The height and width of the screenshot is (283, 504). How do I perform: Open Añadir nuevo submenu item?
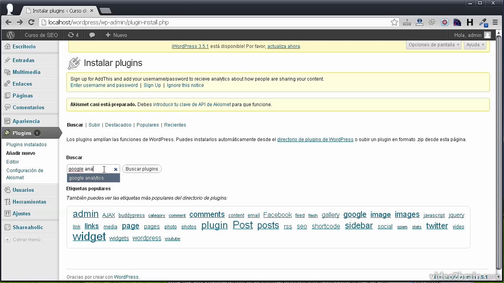pyautogui.click(x=20, y=153)
